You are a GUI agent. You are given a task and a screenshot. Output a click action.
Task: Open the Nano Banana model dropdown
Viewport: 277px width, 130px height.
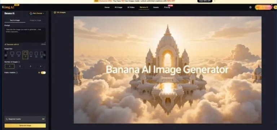click(x=37, y=13)
